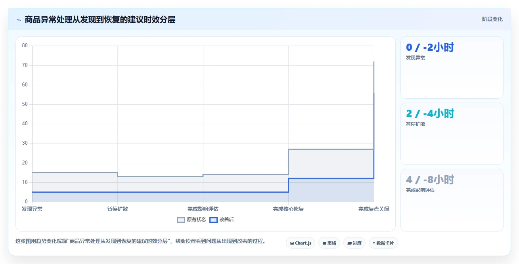Click the 进度 tag icon
Image resolution: width=519 pixels, height=264 pixels.
[349, 243]
